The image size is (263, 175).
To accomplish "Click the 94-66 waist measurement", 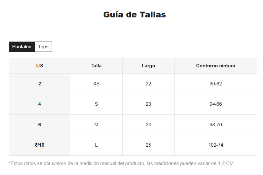I will point(216,104).
